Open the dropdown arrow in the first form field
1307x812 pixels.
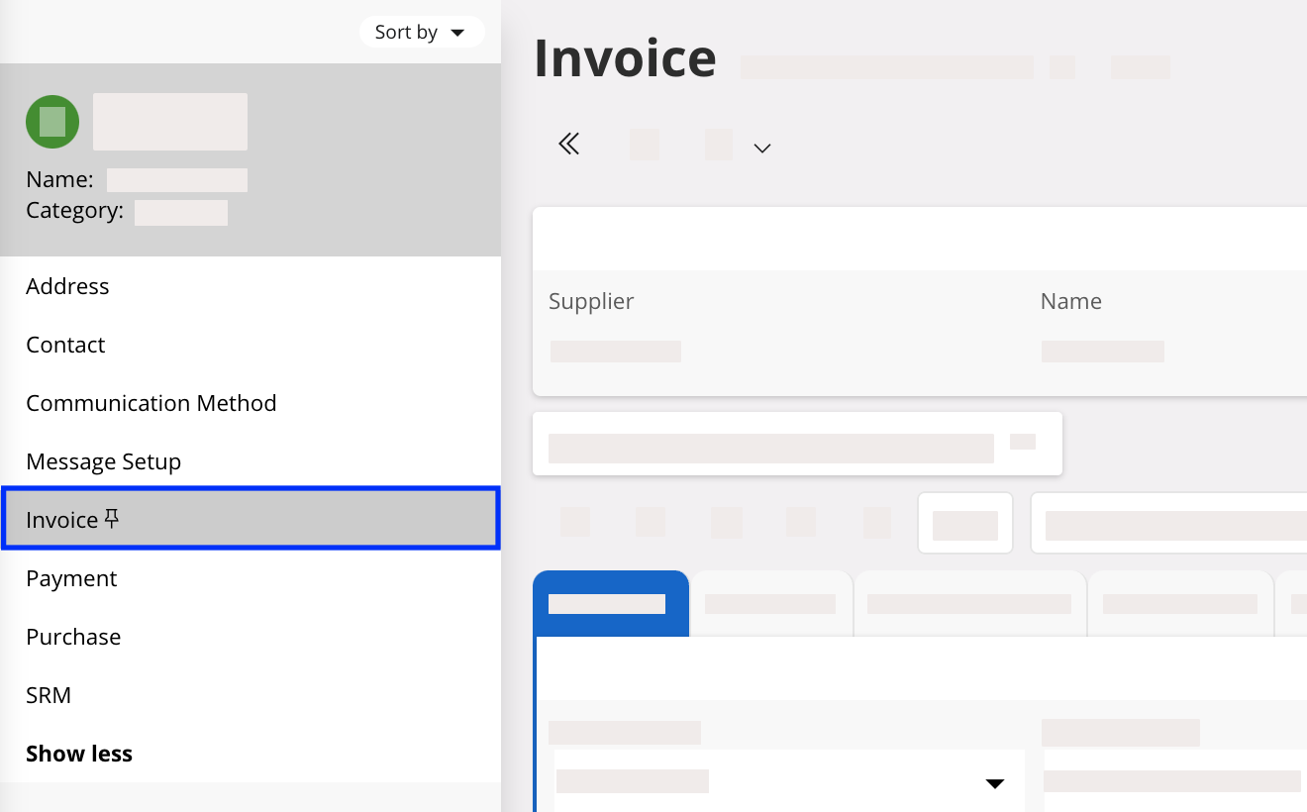coord(994,783)
